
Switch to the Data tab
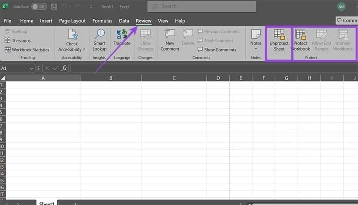pos(124,21)
